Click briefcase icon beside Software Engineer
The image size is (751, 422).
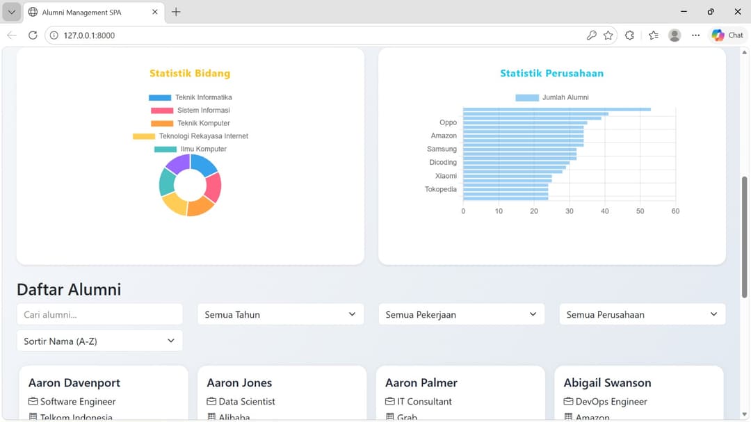pos(33,401)
